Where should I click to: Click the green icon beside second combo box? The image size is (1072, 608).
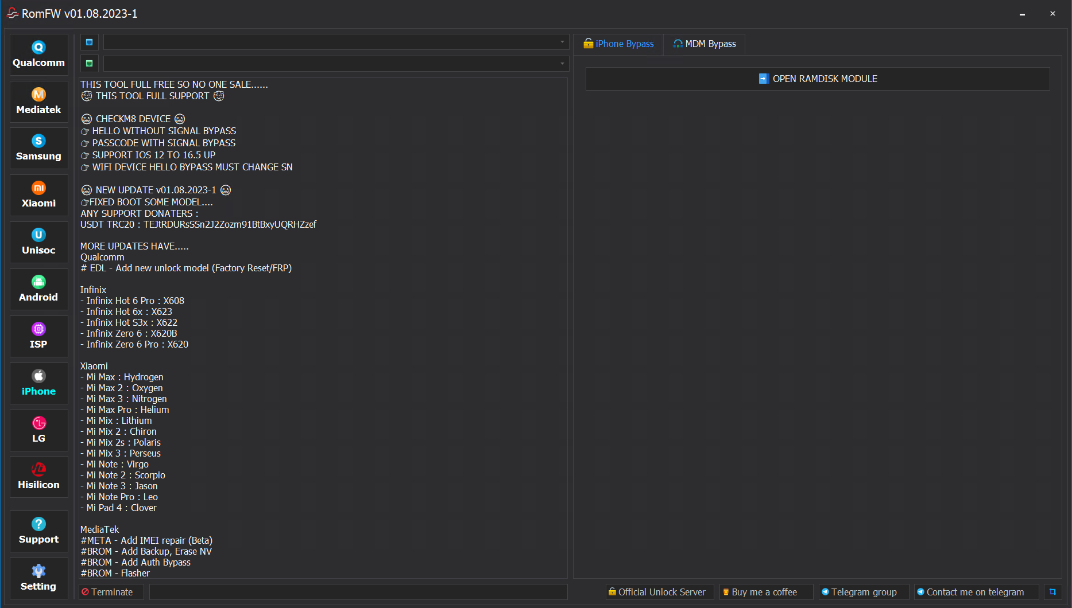click(90, 64)
